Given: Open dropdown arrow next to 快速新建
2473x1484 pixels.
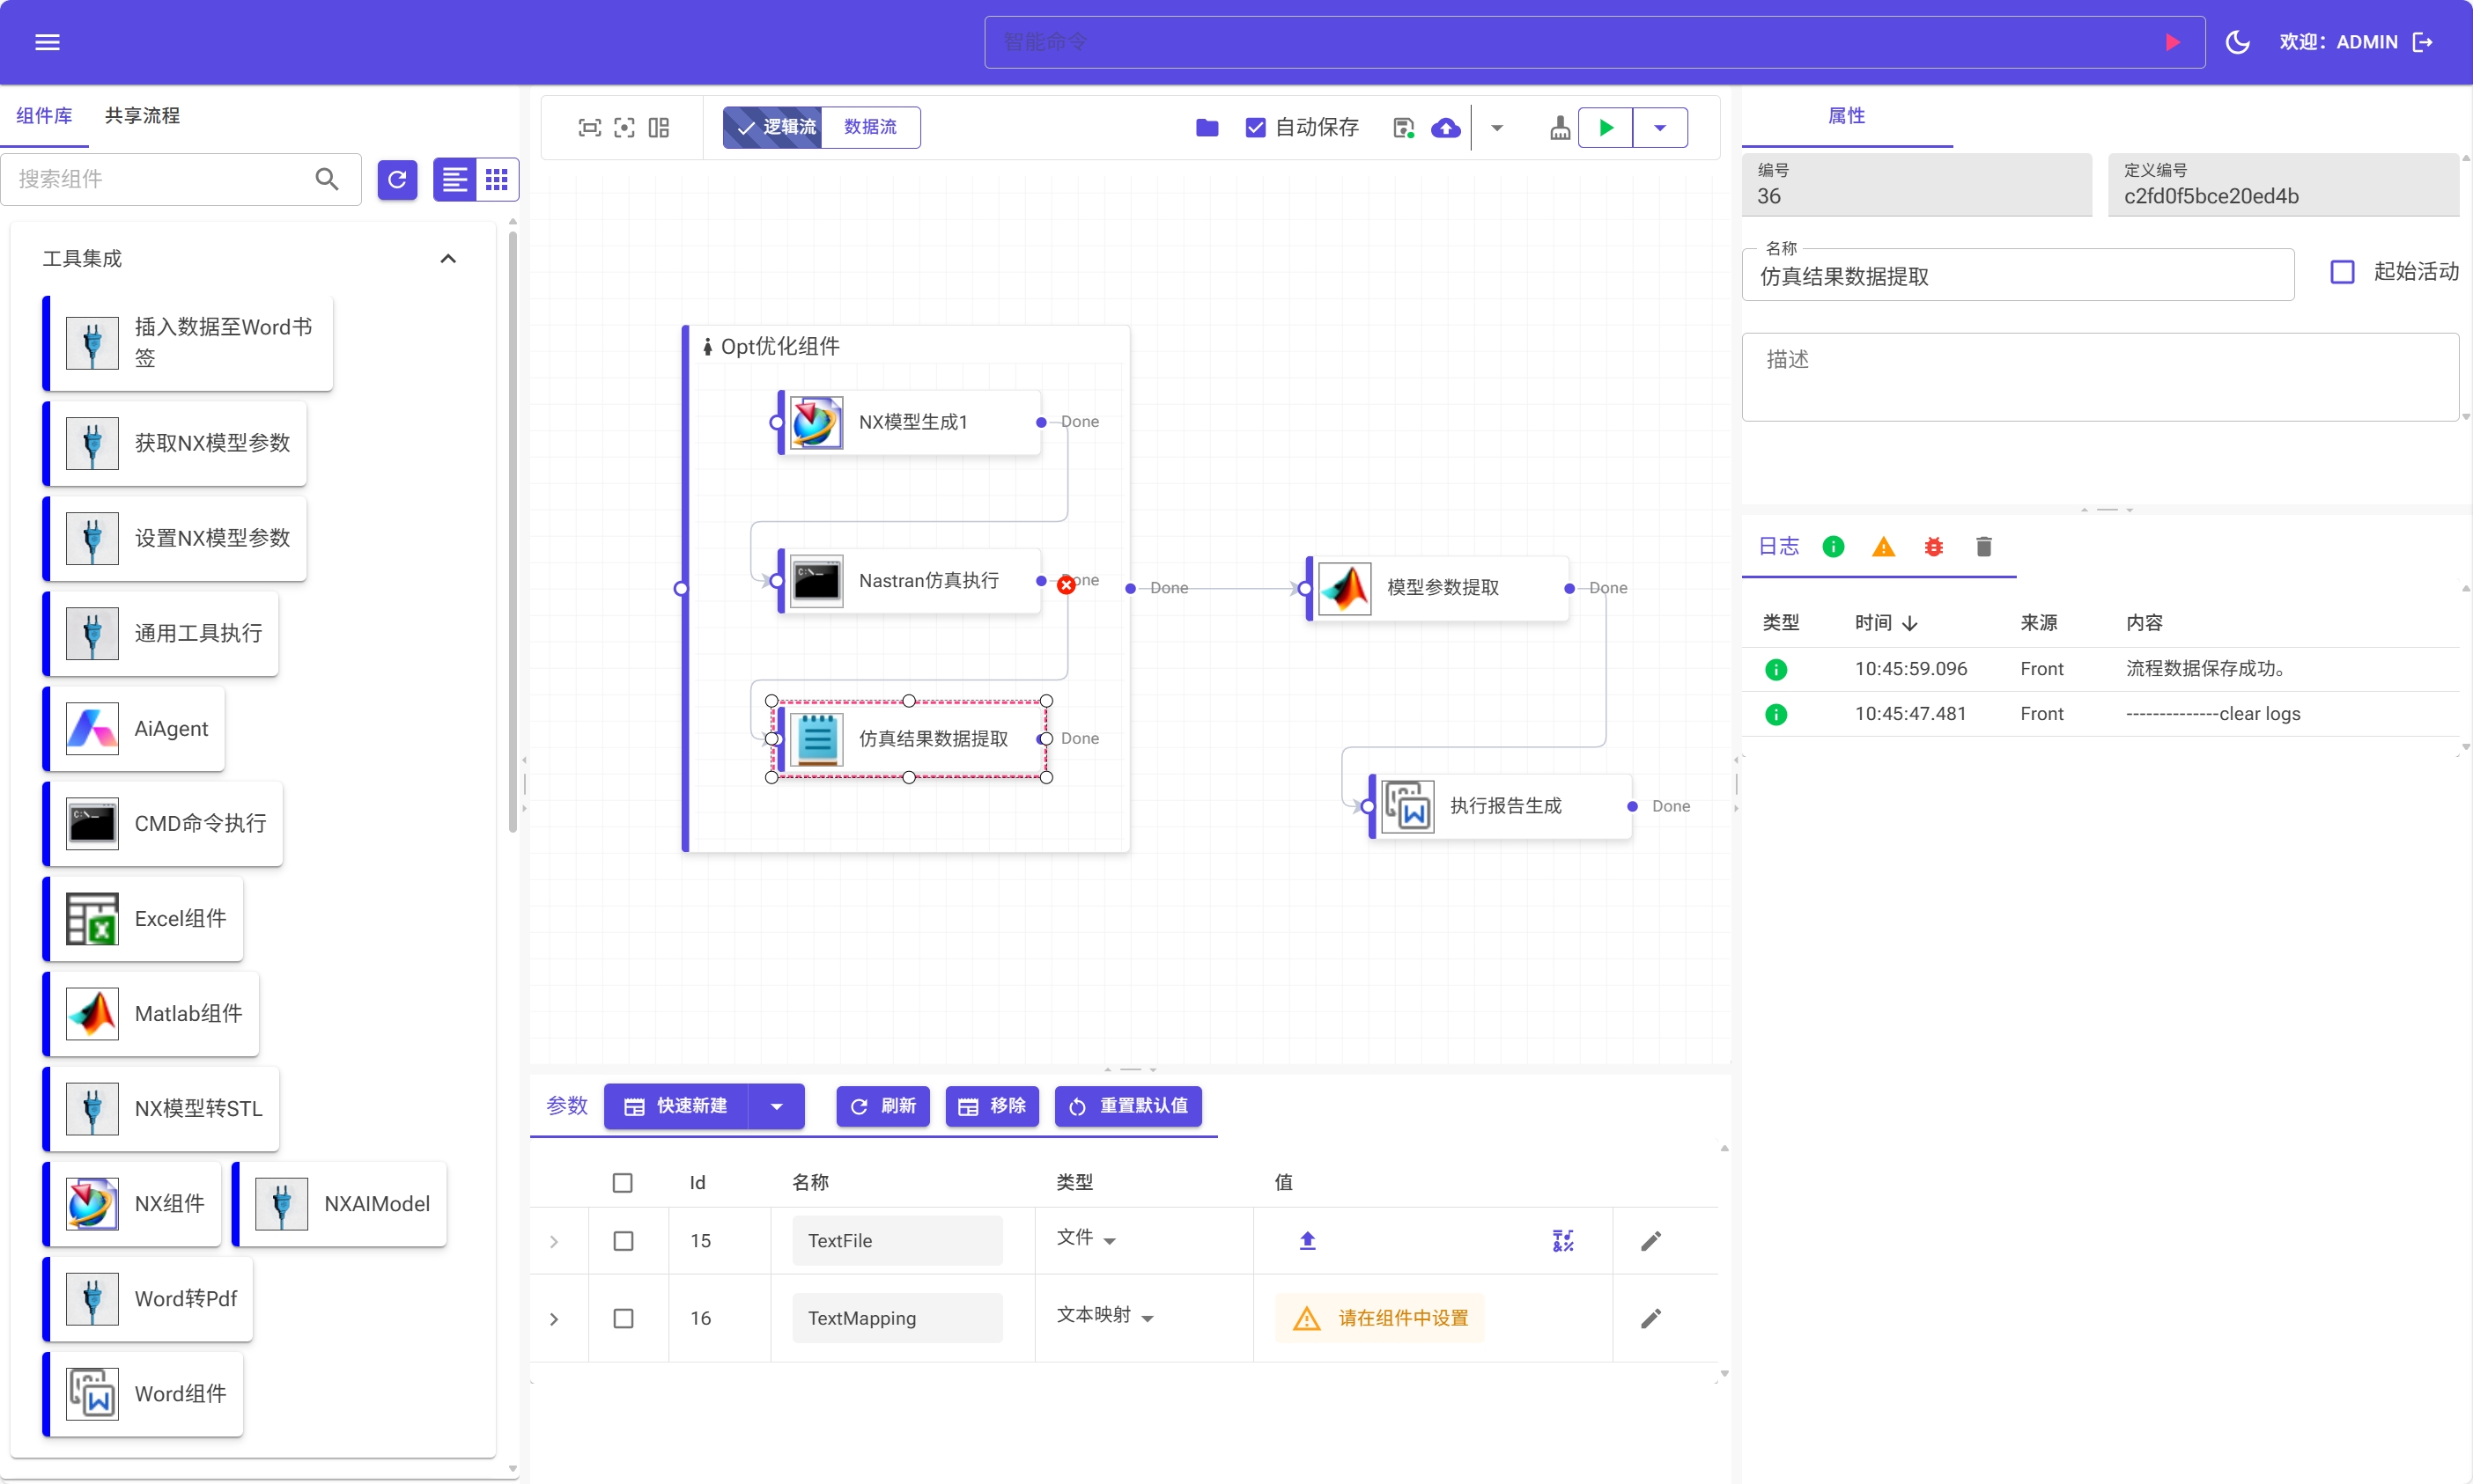Looking at the screenshot, I should [776, 1106].
